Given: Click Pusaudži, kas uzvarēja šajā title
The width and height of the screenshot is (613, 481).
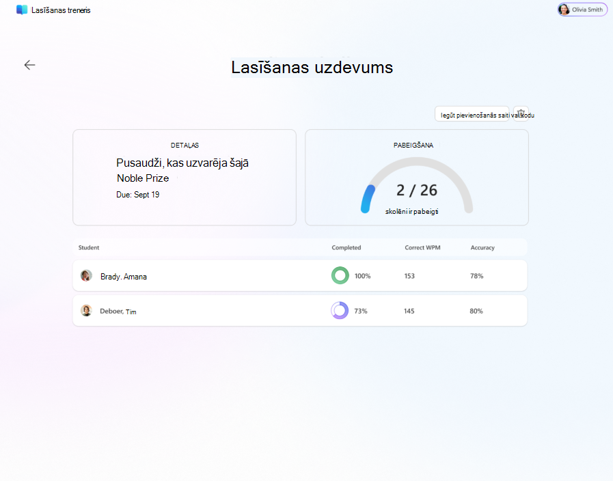Looking at the screenshot, I should [x=182, y=163].
